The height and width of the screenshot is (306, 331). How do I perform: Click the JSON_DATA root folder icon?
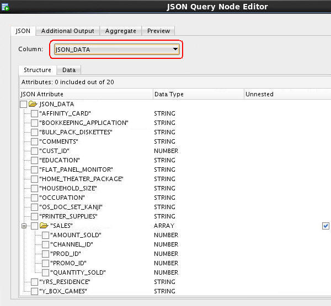(33, 104)
